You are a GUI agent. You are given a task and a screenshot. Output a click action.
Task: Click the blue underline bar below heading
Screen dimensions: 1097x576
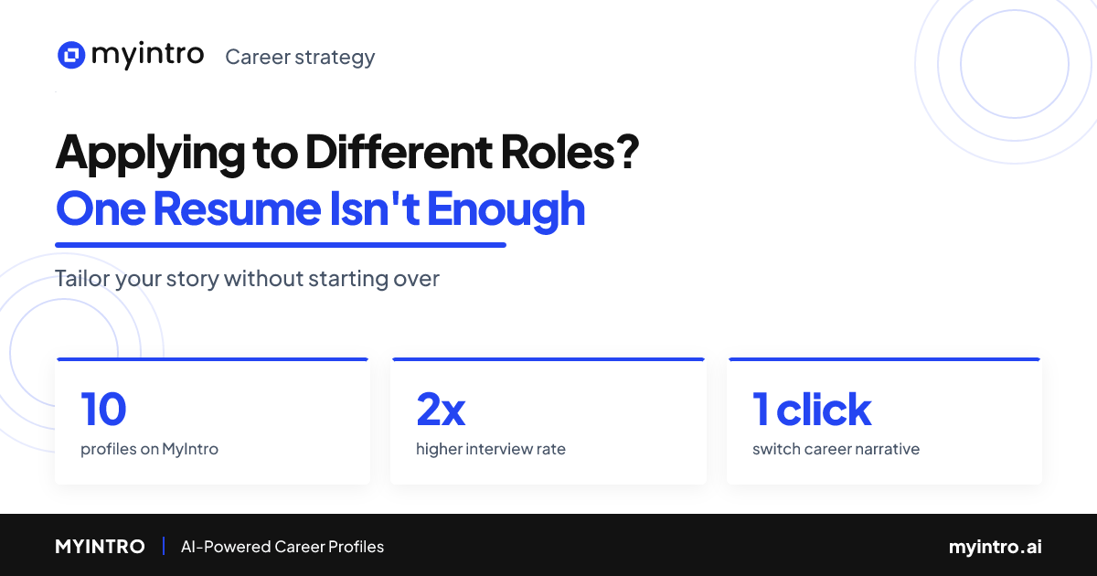[281, 244]
